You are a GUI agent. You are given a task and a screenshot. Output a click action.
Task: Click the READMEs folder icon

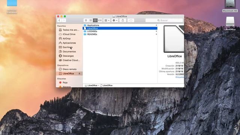(85, 34)
